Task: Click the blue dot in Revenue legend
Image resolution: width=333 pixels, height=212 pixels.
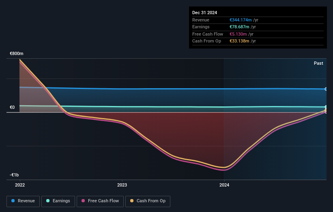Action: [13, 201]
